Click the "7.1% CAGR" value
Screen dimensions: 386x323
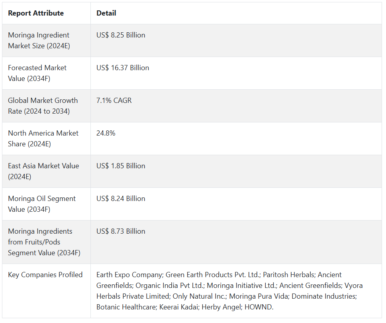click(x=114, y=100)
